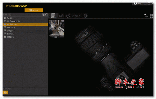Click the orange folder button at bottom
This screenshot has height=99, width=156.
tap(5, 93)
